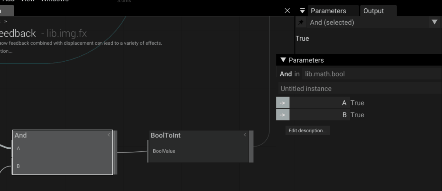Open the View menu

click(x=28, y=1)
